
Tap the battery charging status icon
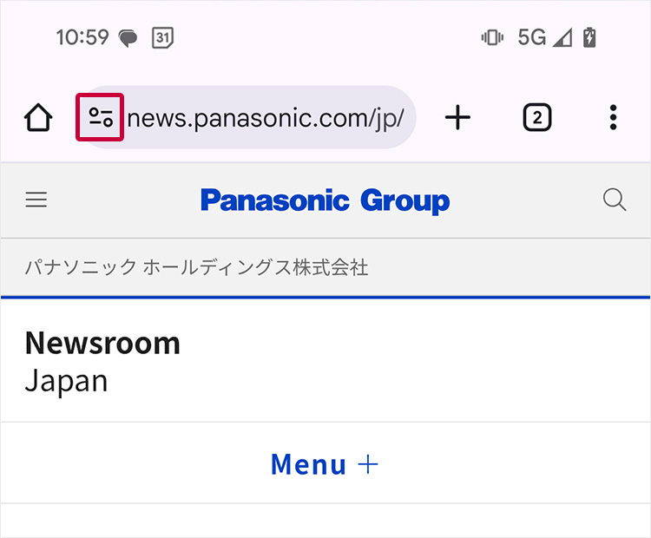tap(590, 37)
